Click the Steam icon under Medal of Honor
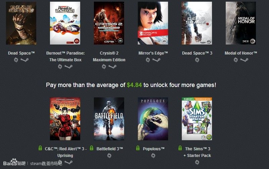Screen dimensions: 269x169 pos(244,60)
